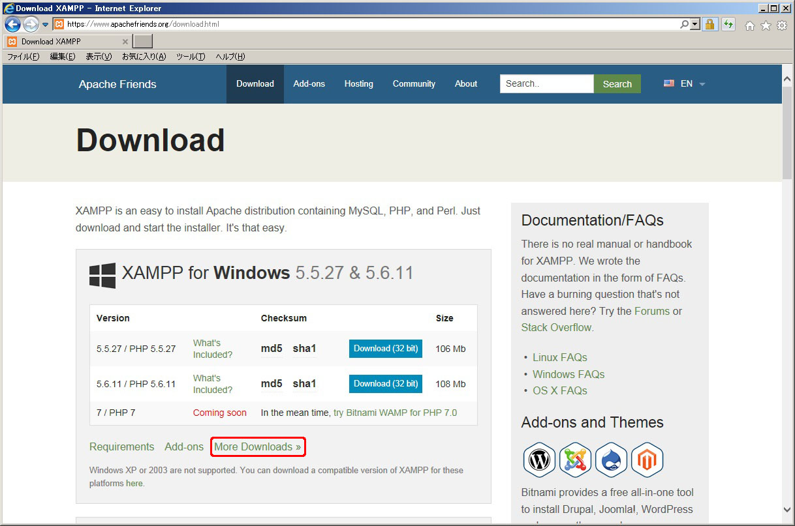Open Favorites star icon
This screenshot has width=795, height=526.
(766, 25)
